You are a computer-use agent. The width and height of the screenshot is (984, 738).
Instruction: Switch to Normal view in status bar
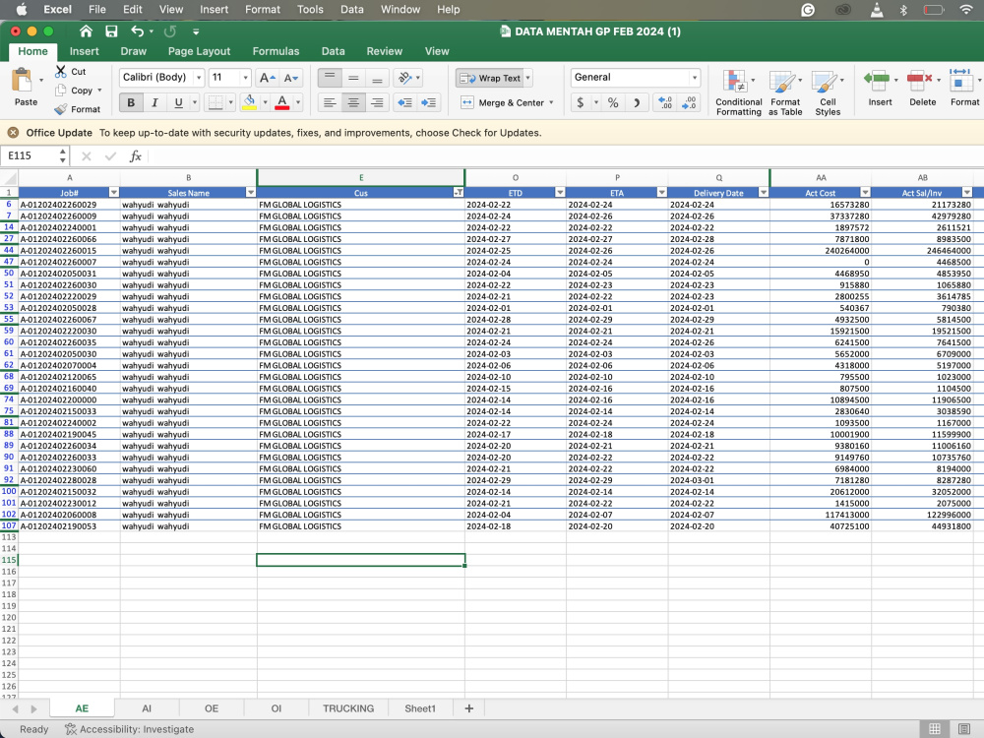pyautogui.click(x=935, y=728)
